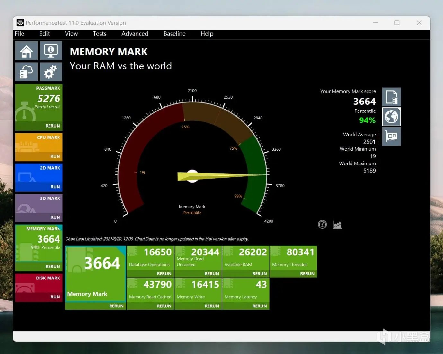Viewport: 443px width, 354px height.
Task: Rerun the Memory Threaded test
Action: click(307, 274)
